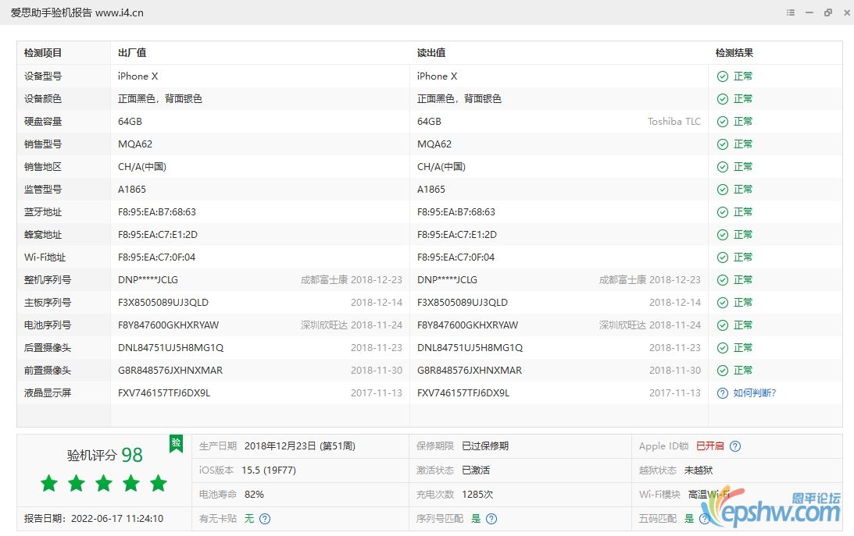Image resolution: width=854 pixels, height=536 pixels.
Task: Click the green 验 badge on the score panel
Action: coord(176,444)
